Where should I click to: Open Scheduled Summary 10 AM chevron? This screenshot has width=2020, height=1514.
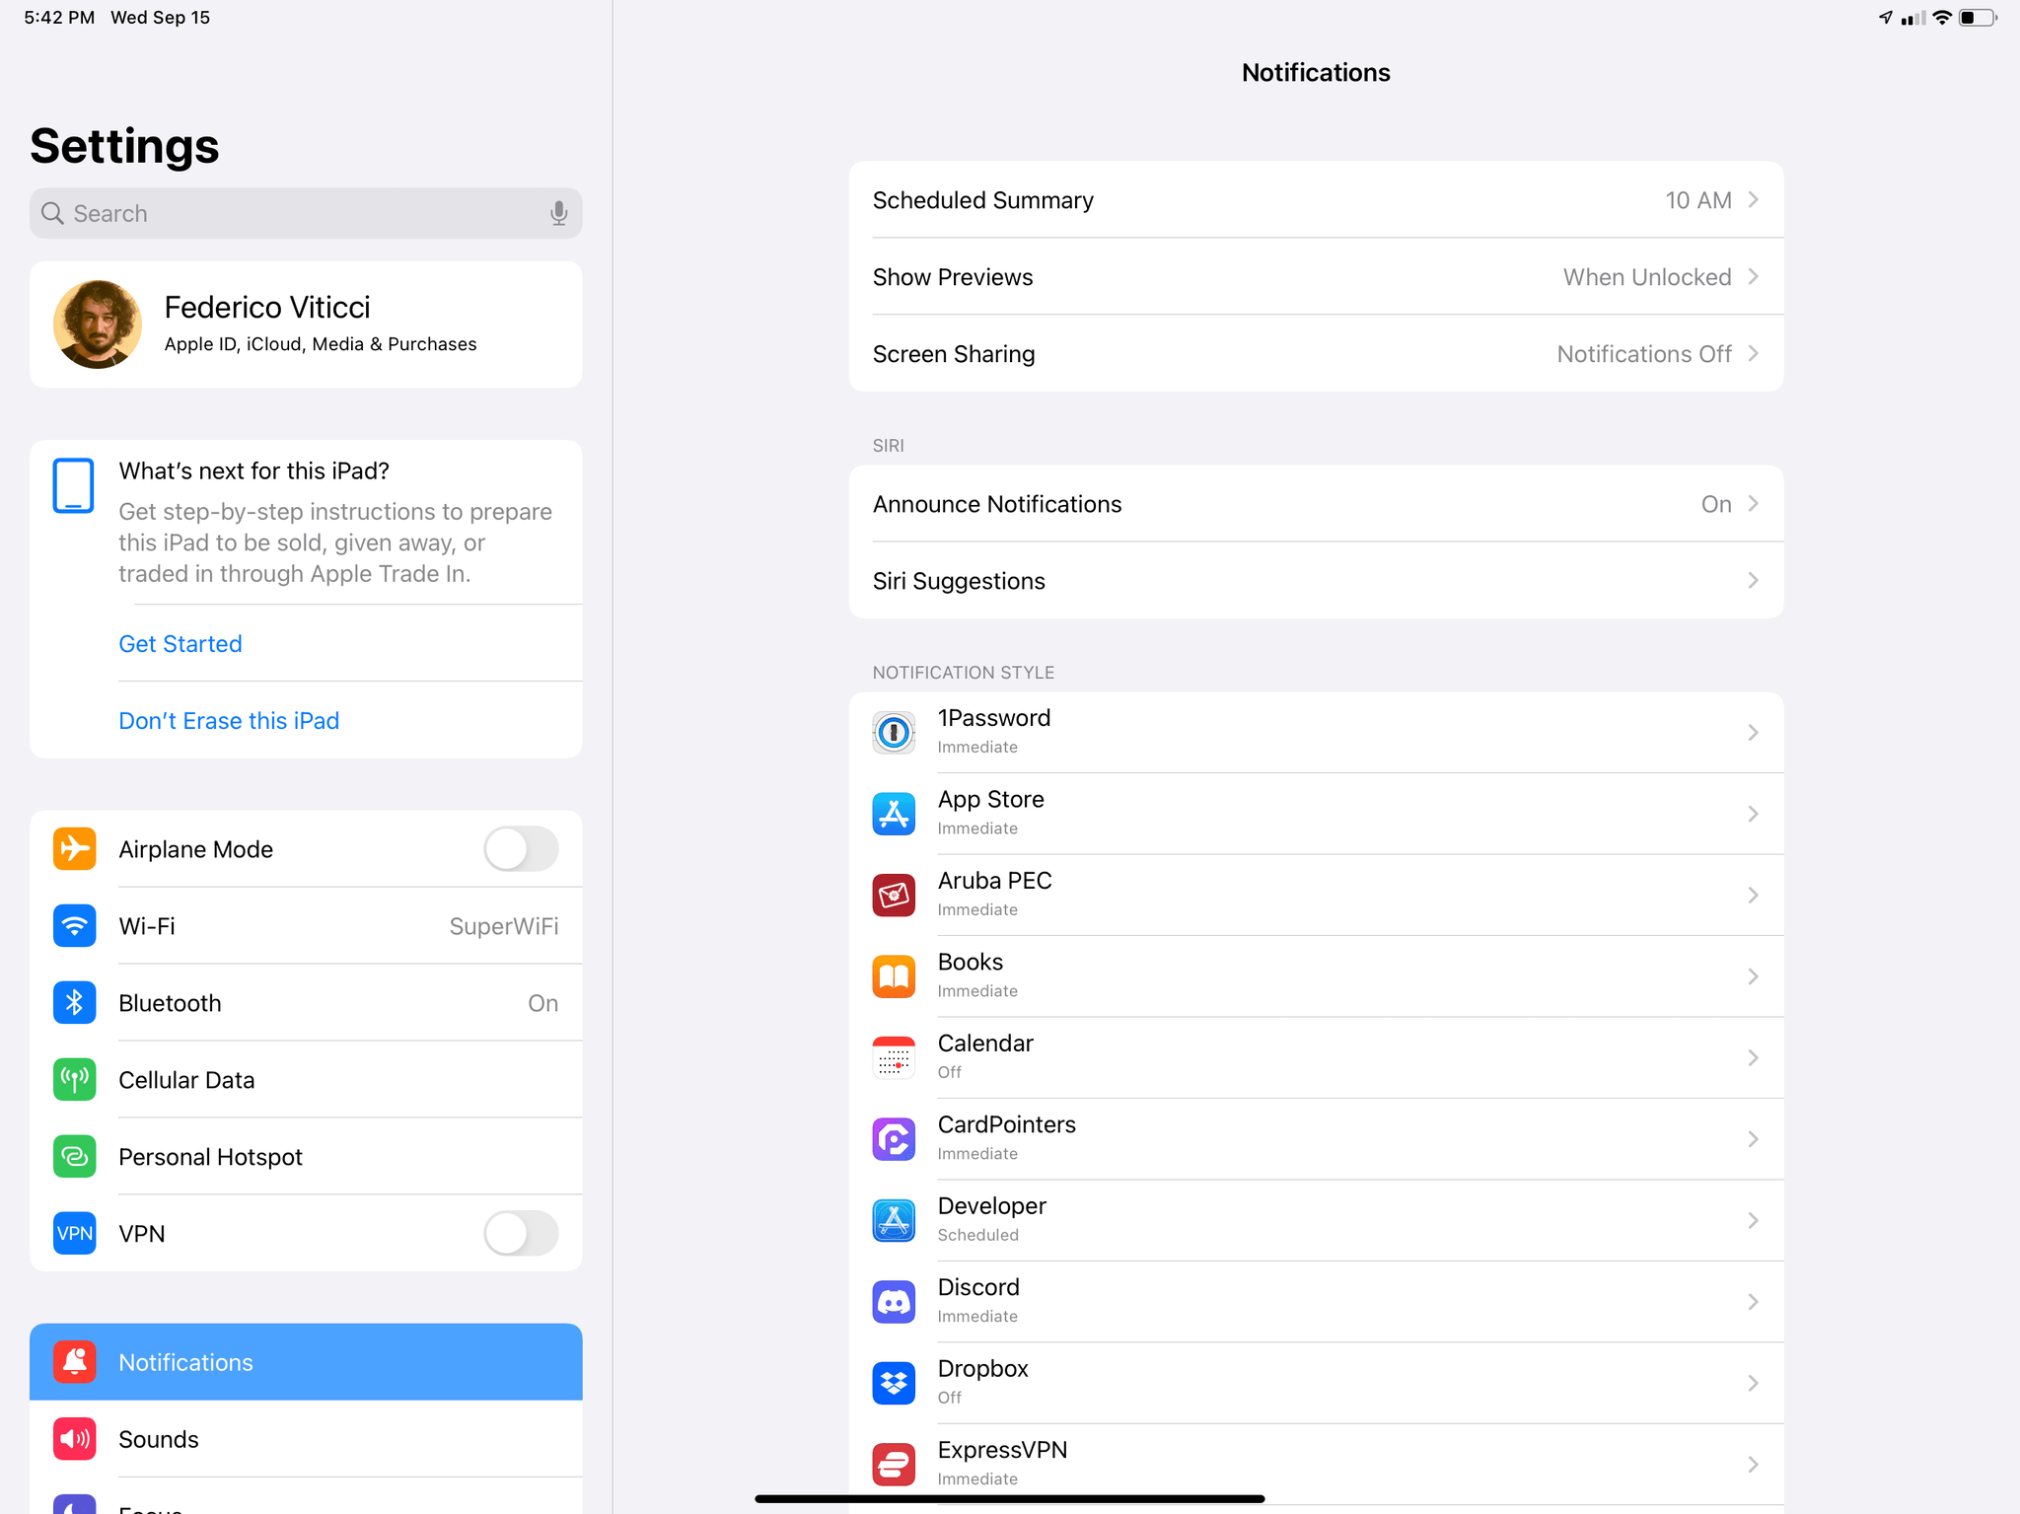pyautogui.click(x=1753, y=200)
